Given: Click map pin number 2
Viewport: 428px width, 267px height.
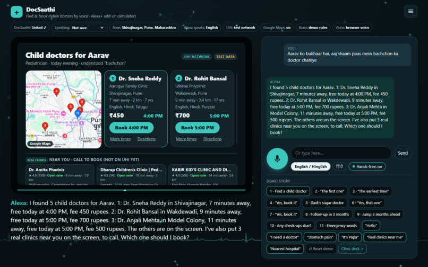Looking at the screenshot, I should pyautogui.click(x=82, y=102).
